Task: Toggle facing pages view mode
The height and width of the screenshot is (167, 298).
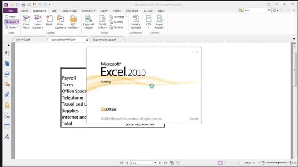Action: [232, 163]
